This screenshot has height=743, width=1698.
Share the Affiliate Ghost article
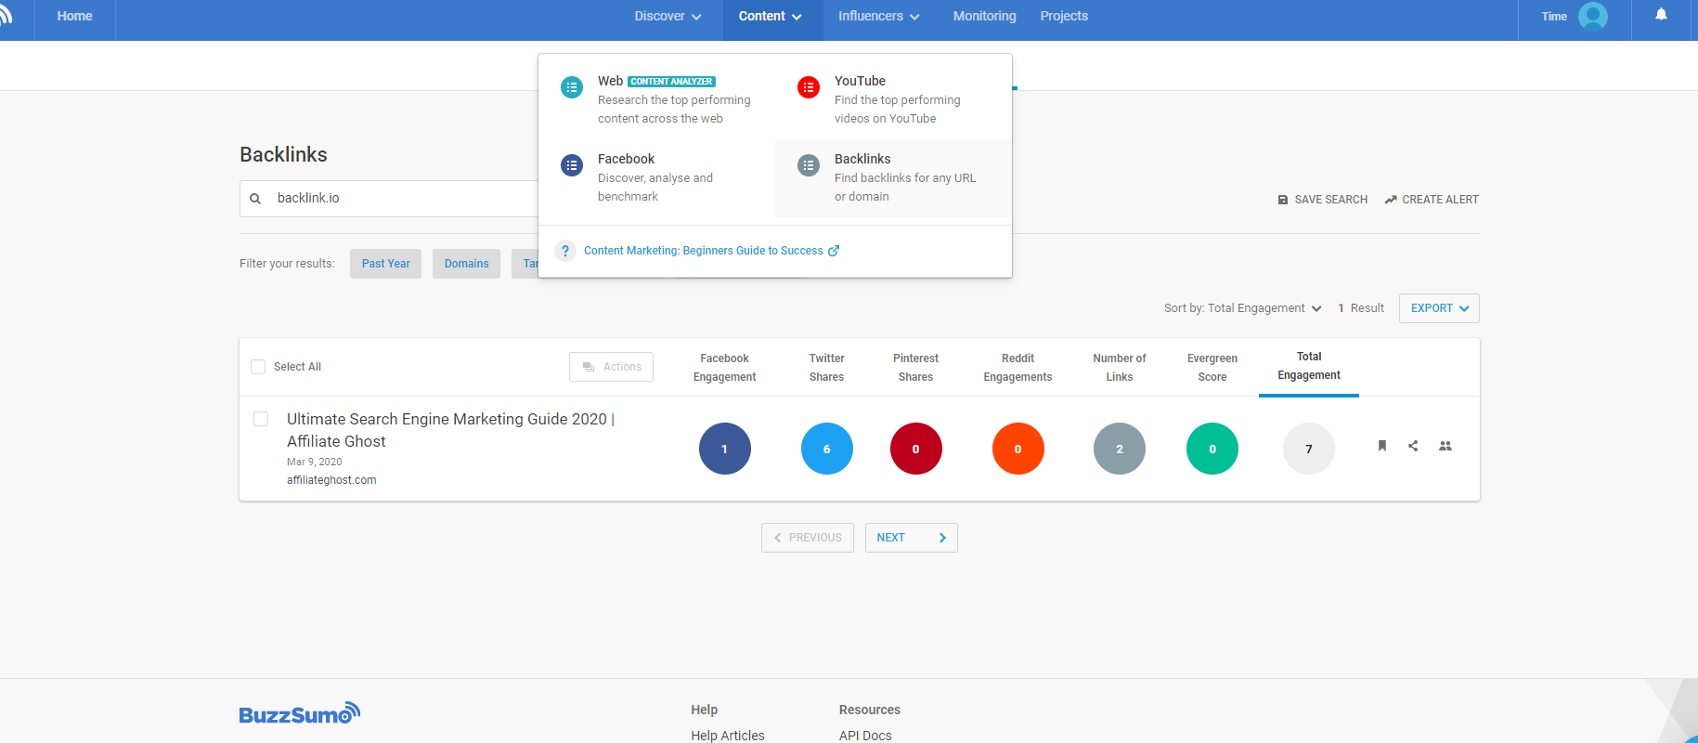pyautogui.click(x=1413, y=446)
